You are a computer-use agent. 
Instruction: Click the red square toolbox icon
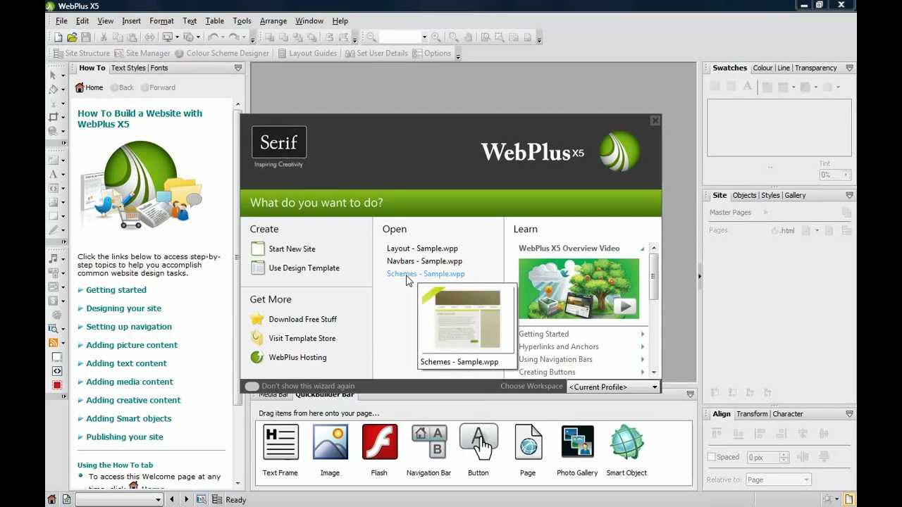pos(57,385)
